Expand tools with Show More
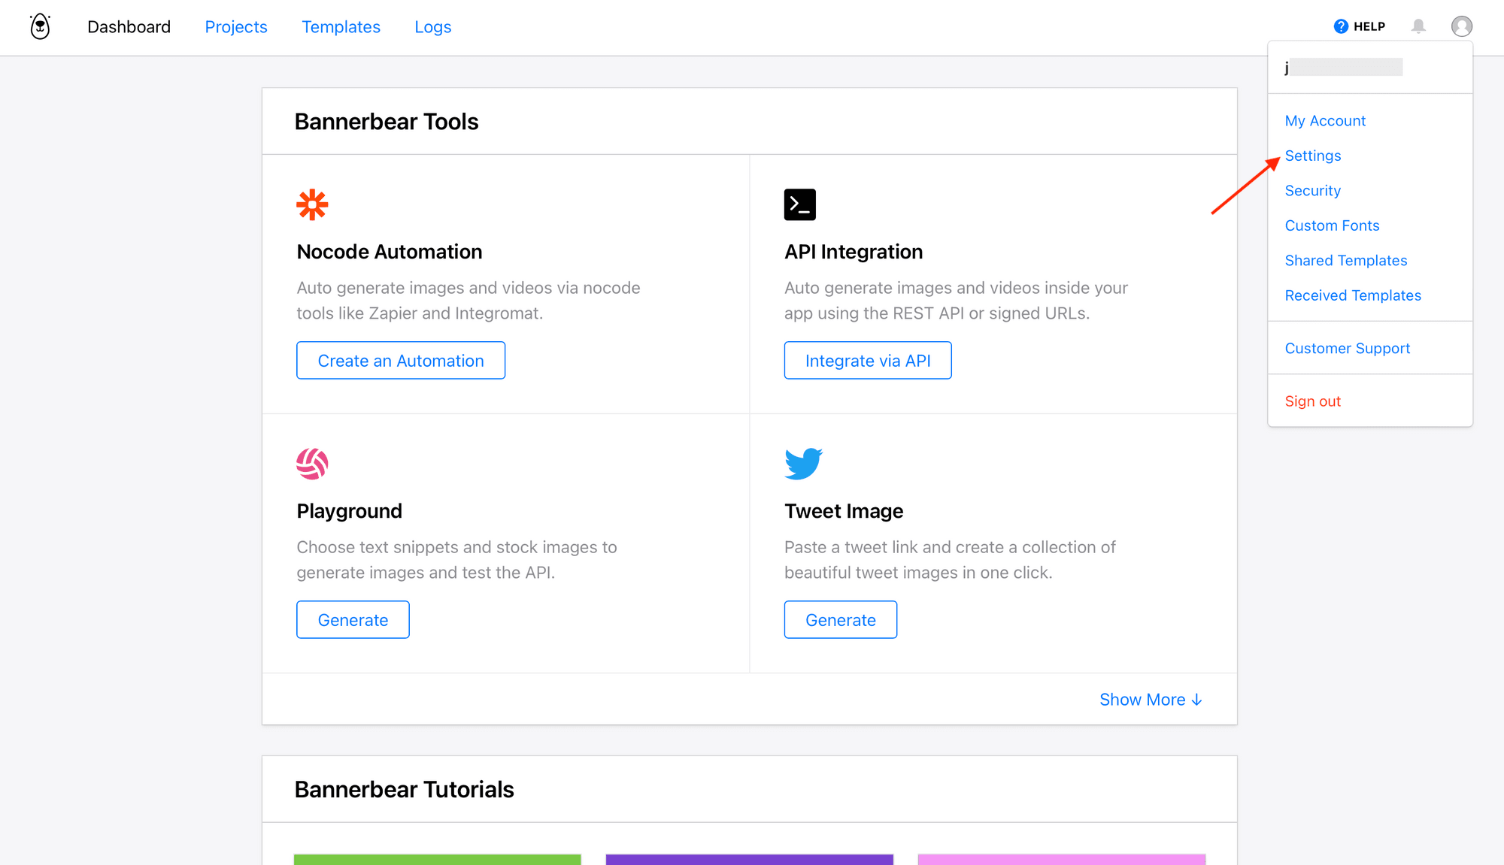The height and width of the screenshot is (865, 1504). tap(1151, 700)
